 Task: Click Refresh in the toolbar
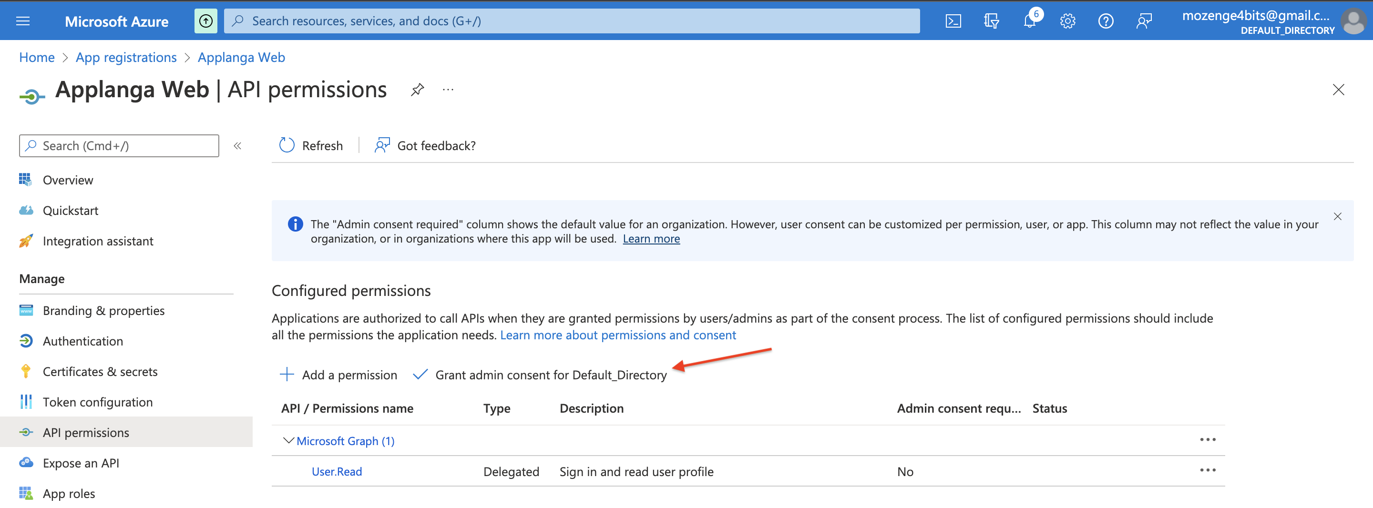311,145
